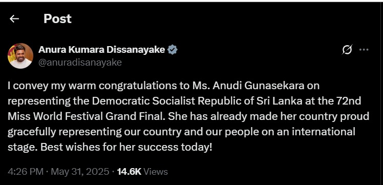The image size is (383, 185).
Task: Open Anura Kumara Dissanayake's profile picture
Action: (x=20, y=56)
